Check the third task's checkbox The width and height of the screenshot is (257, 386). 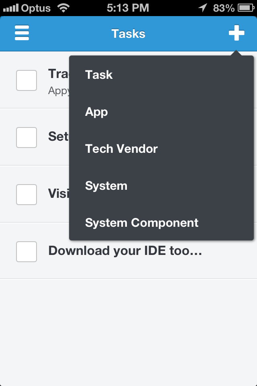coord(27,194)
